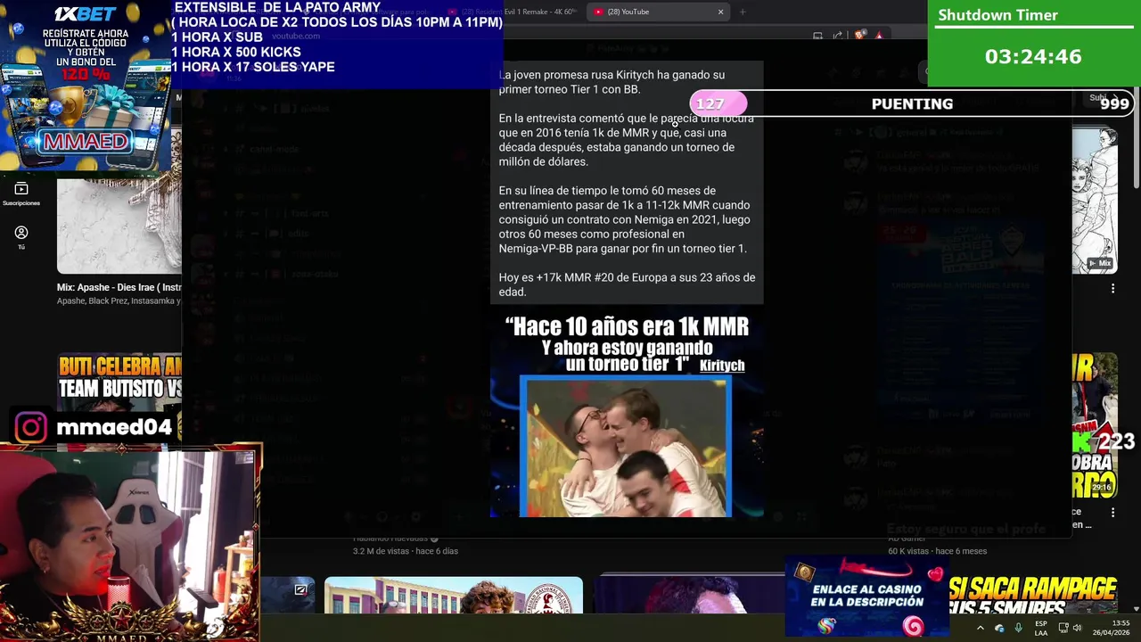Open volume control in taskbar

click(1077, 628)
